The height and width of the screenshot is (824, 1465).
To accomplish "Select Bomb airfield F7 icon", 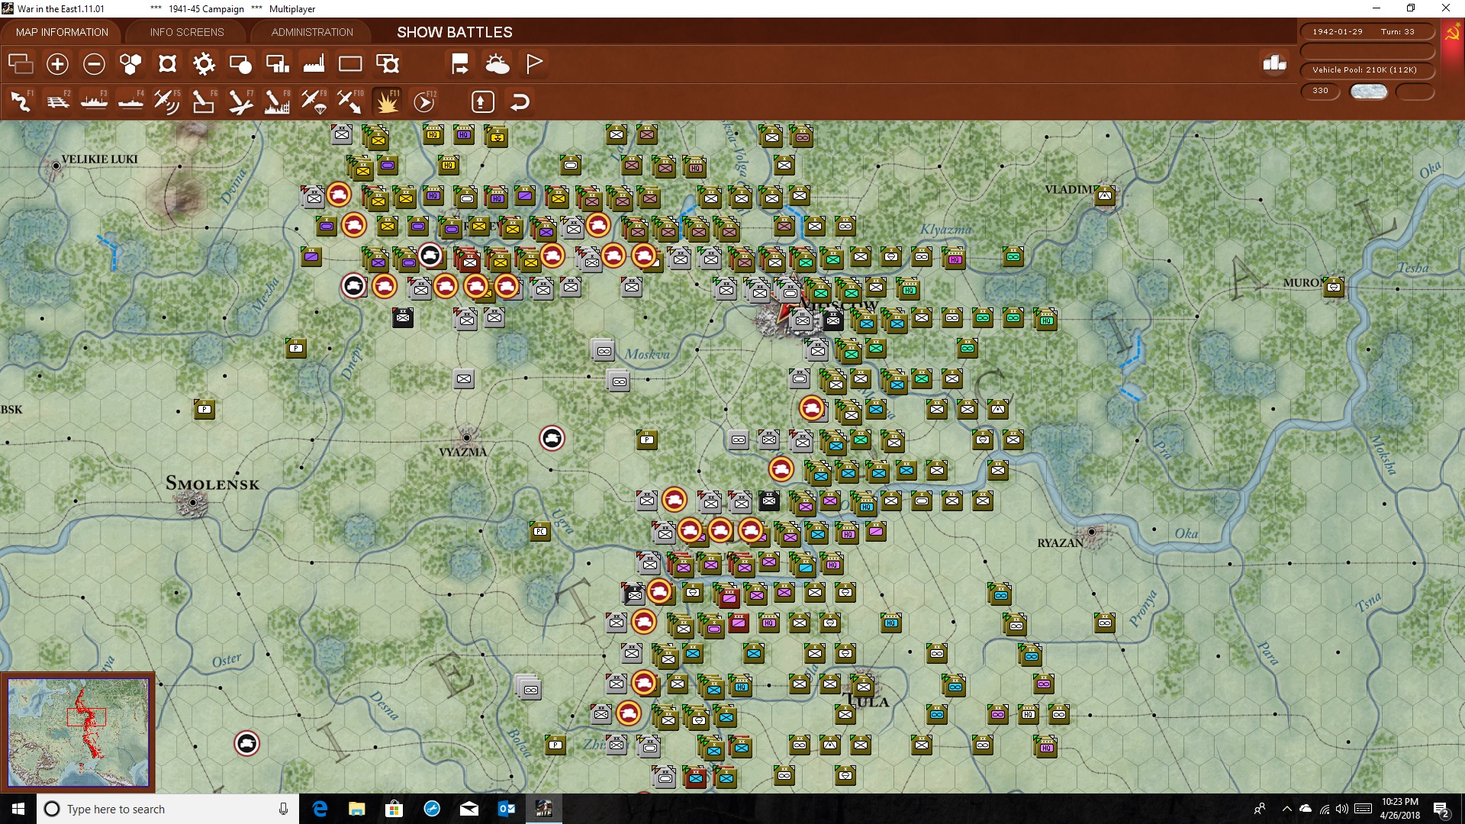I will click(240, 101).
